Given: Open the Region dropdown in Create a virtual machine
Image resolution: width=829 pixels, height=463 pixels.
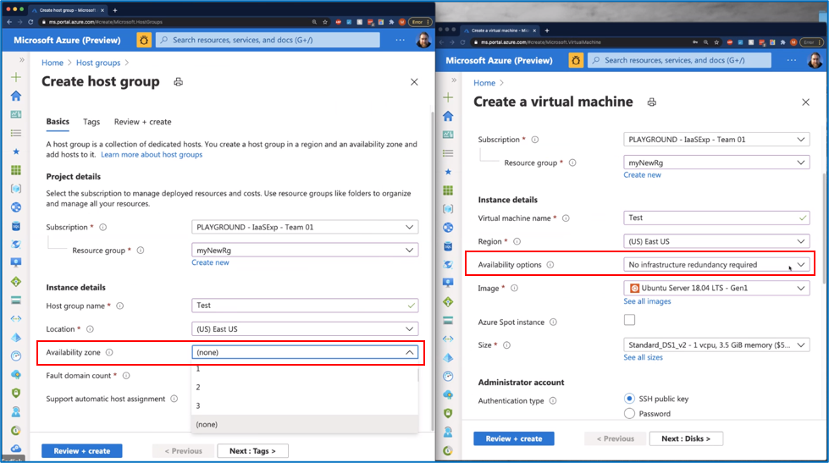Looking at the screenshot, I should 716,241.
